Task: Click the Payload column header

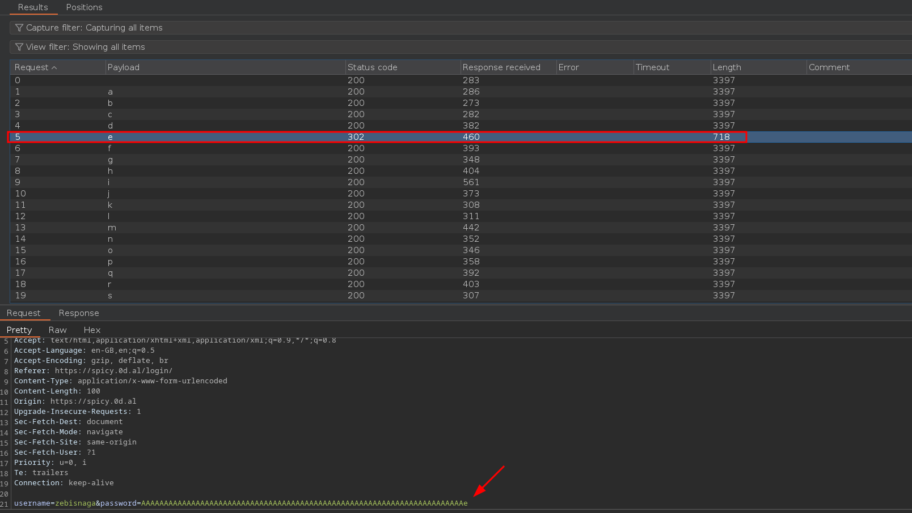Action: tap(124, 67)
